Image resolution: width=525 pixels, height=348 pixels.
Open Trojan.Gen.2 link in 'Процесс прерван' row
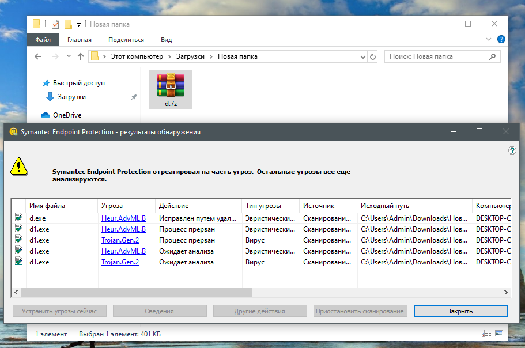tap(120, 240)
